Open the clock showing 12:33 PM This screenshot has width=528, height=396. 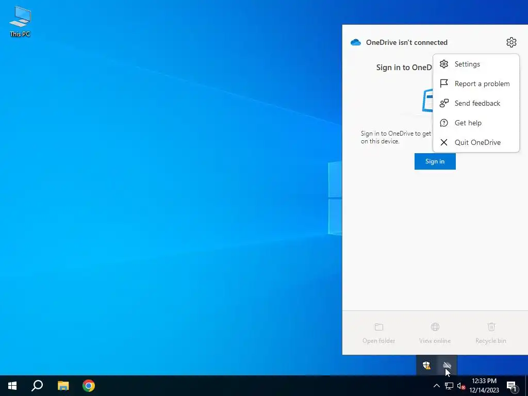[x=484, y=386]
